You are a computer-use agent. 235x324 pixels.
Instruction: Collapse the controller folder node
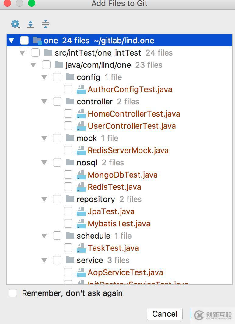(44, 102)
